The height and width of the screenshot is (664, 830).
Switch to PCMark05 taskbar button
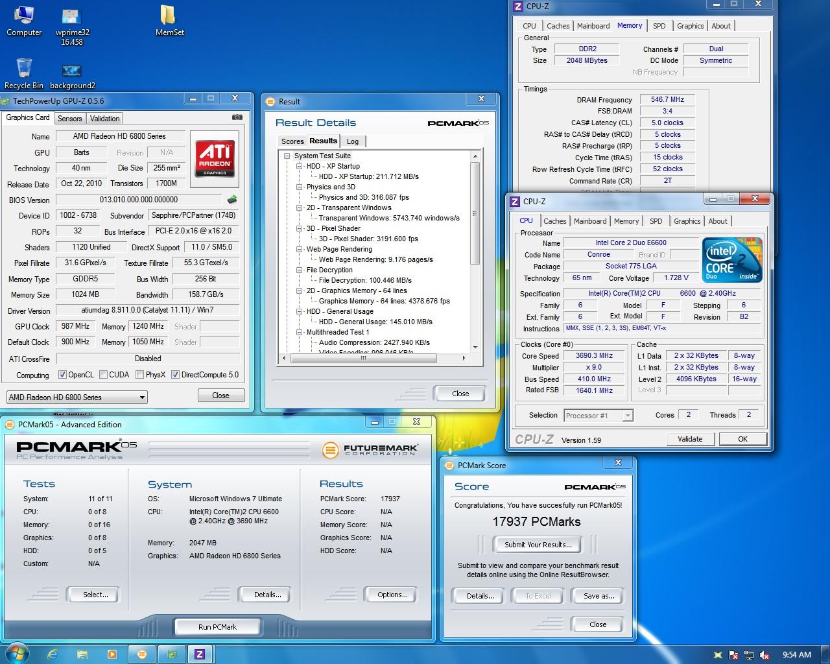click(142, 654)
